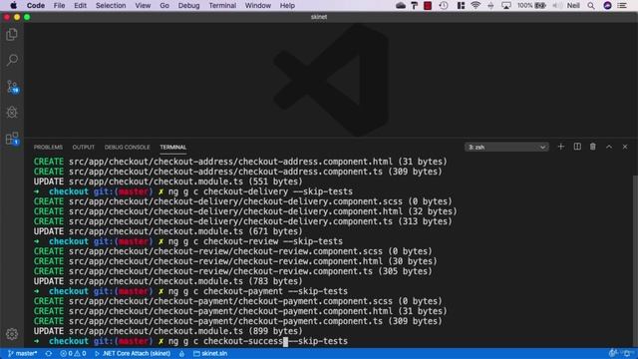Click the red square menu bar icon

(x=428, y=6)
